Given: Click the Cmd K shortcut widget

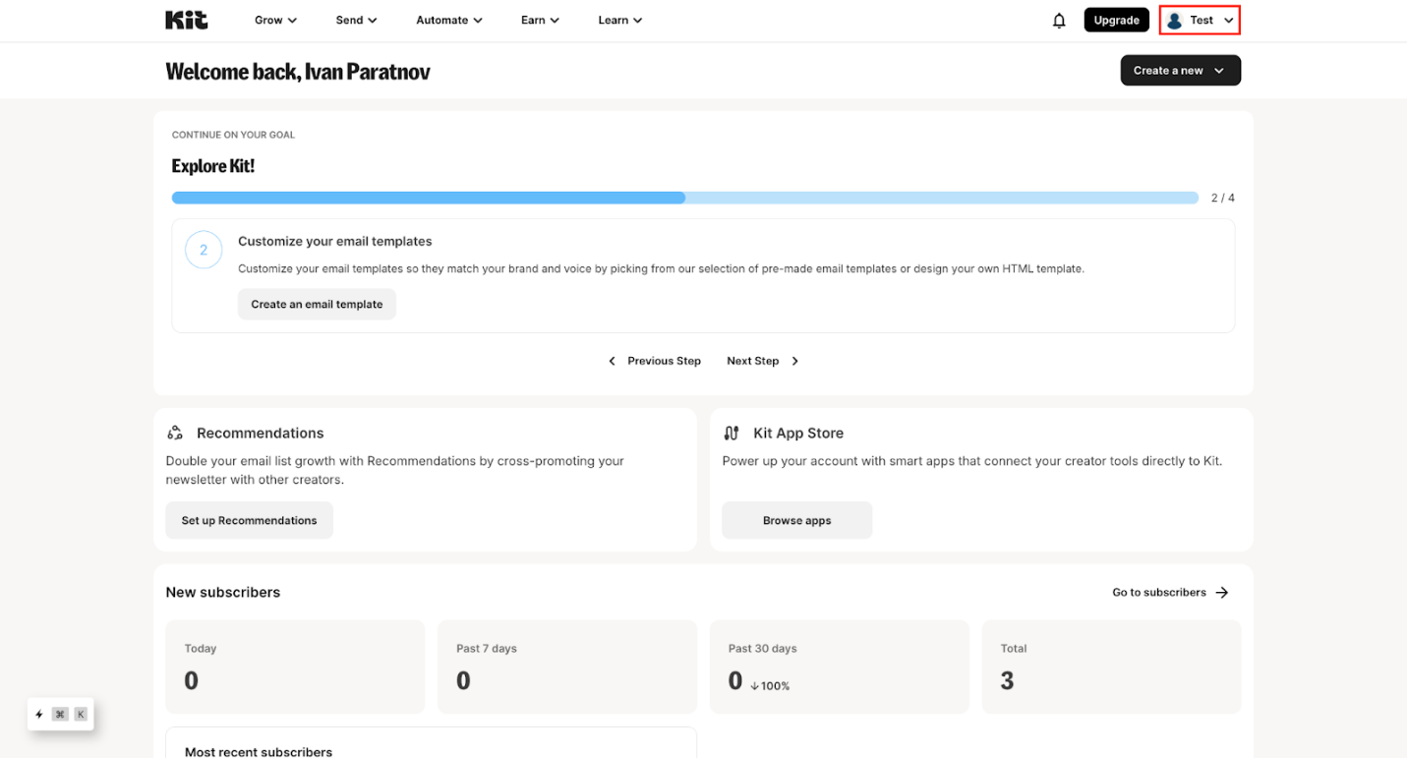Looking at the screenshot, I should (61, 714).
